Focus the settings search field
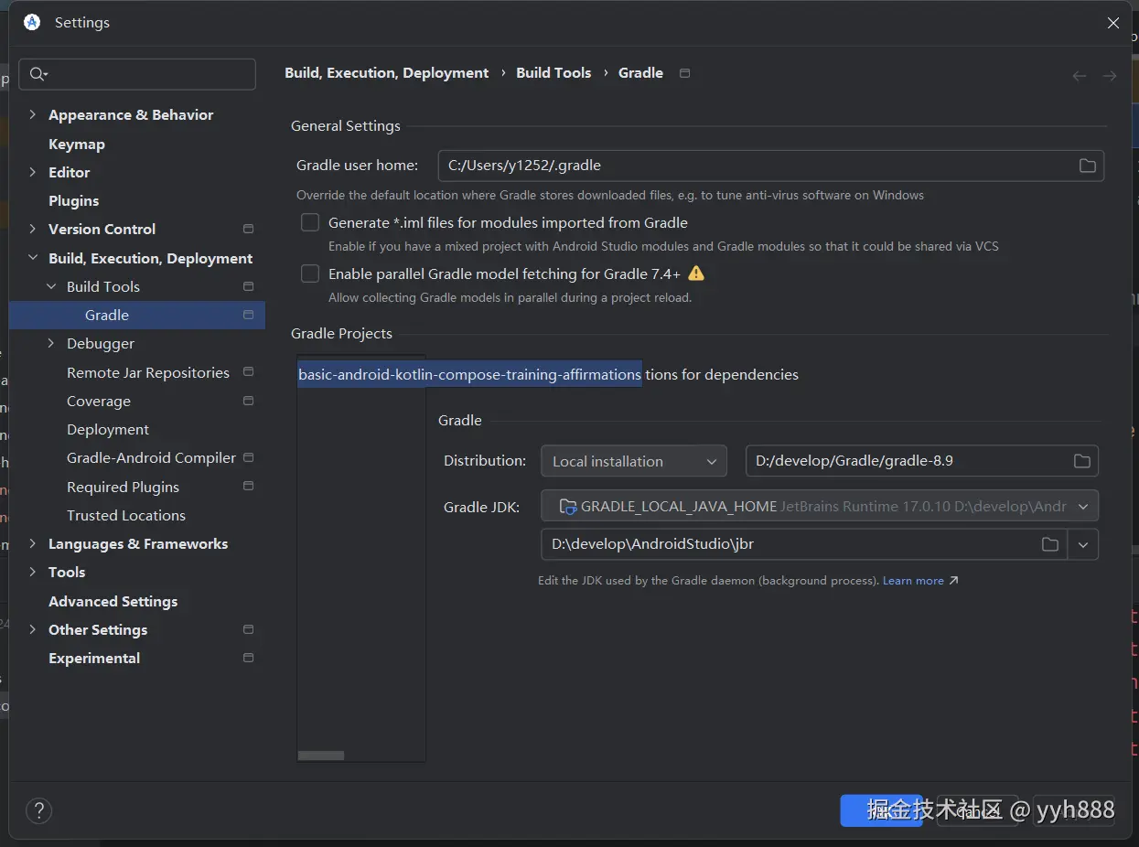Screen dimensions: 1139x847 pos(137,74)
